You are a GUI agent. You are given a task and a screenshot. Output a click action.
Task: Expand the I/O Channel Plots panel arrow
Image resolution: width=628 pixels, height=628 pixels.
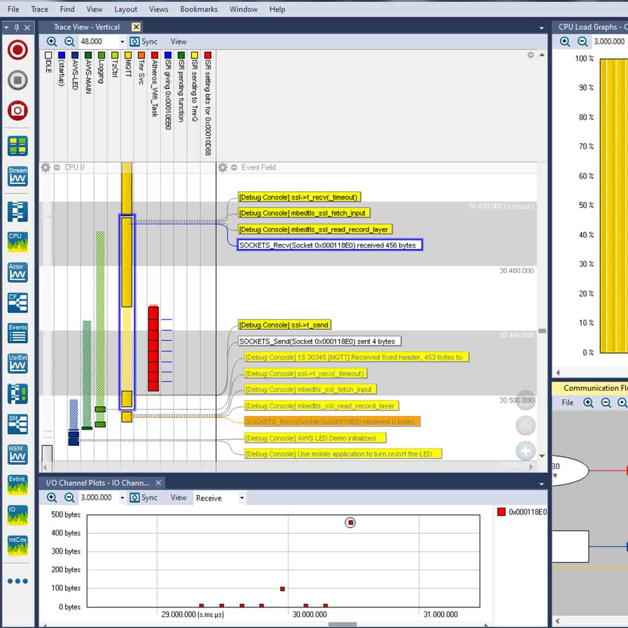[541, 484]
